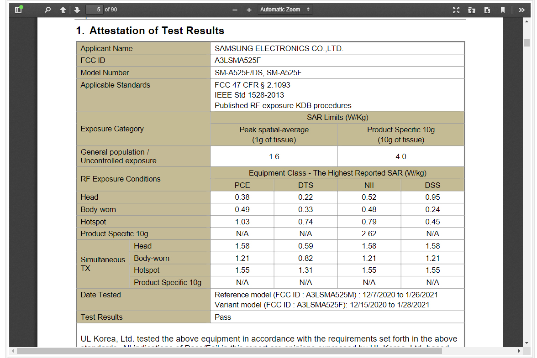Download the PDF document
Image resolution: width=537 pixels, height=358 pixels.
487,10
